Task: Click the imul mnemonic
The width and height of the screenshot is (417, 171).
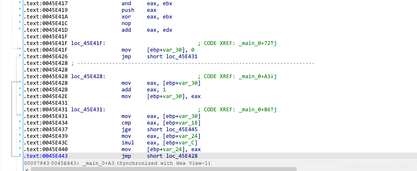Action: coord(128,143)
